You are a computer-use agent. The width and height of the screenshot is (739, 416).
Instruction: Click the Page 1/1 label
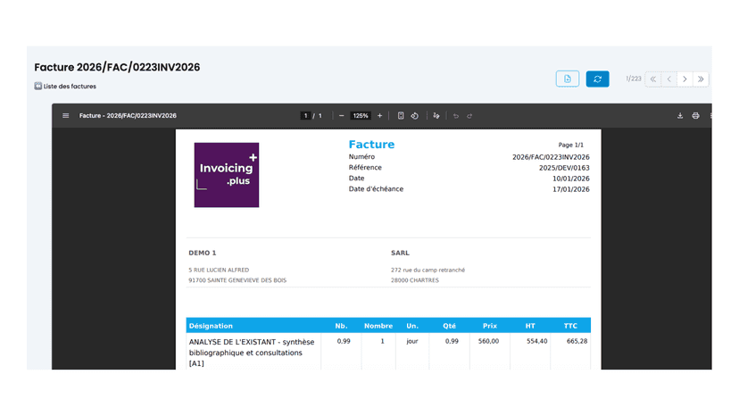(570, 145)
